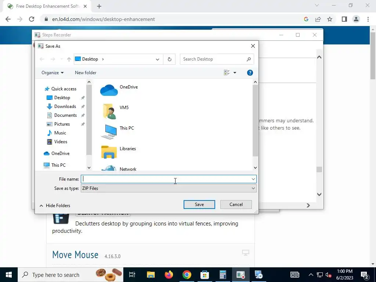Click into the File name input field
Image resolution: width=376 pixels, height=282 pixels.
pos(166,179)
